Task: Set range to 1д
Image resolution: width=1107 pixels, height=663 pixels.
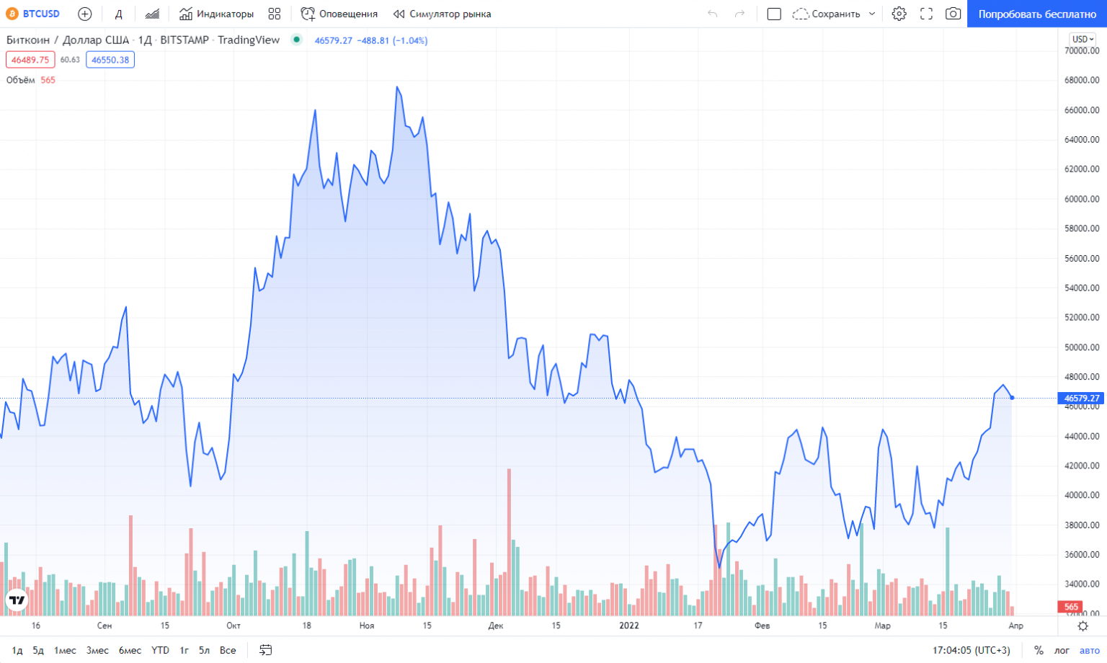Action: pyautogui.click(x=17, y=650)
